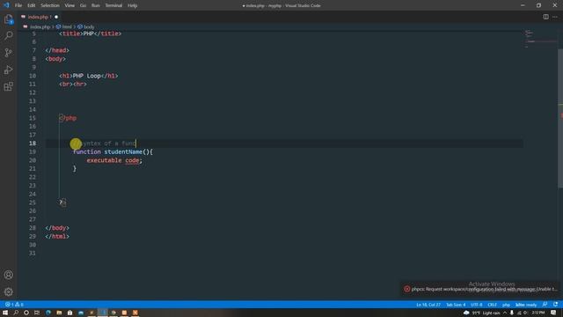Click the Ln 18, Col 27 status item
563x317 pixels.
click(x=428, y=305)
